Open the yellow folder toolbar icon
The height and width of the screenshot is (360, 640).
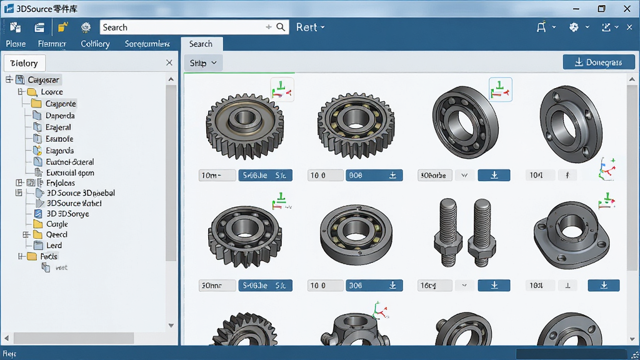(62, 27)
